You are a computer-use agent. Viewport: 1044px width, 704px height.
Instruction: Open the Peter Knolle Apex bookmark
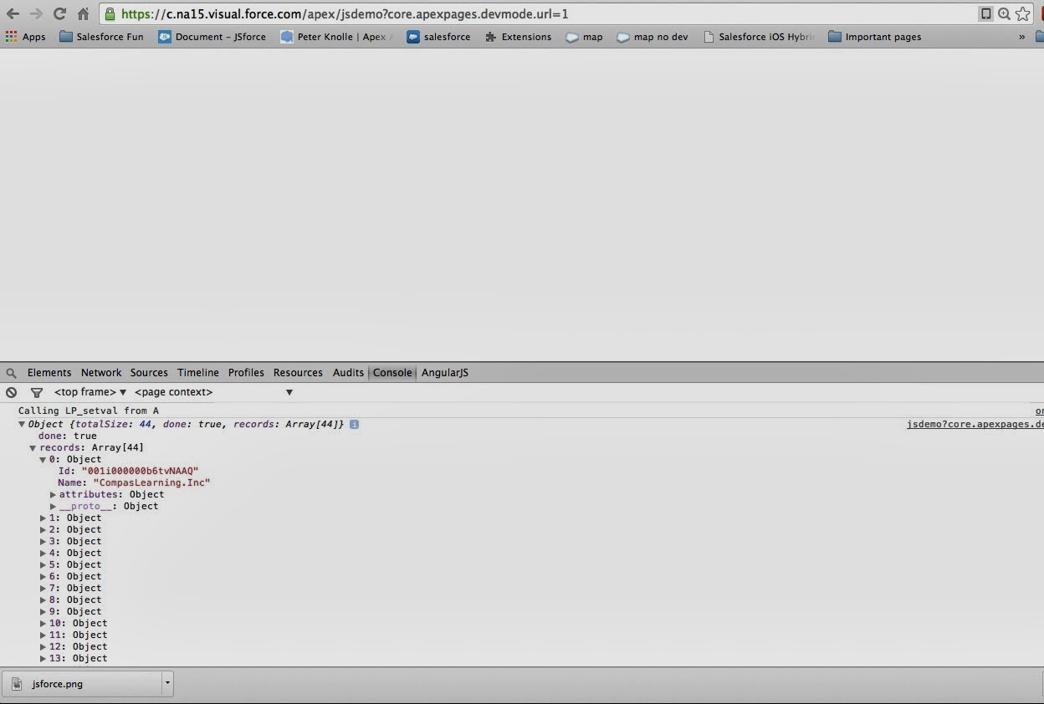tap(336, 37)
